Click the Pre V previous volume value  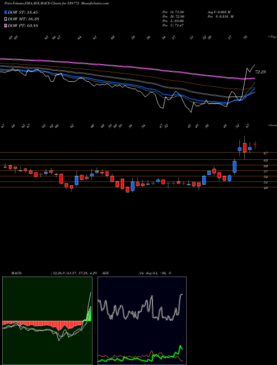click(220, 16)
